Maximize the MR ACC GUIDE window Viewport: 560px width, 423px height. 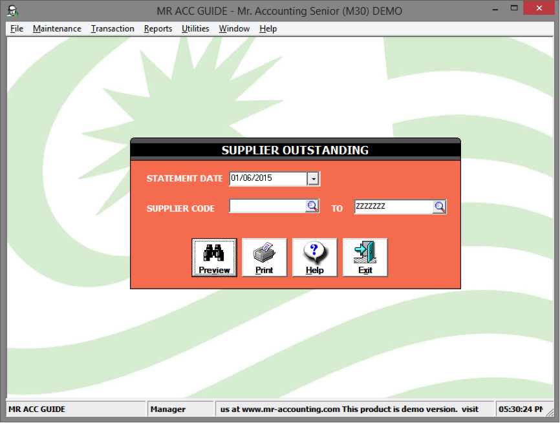pyautogui.click(x=514, y=8)
